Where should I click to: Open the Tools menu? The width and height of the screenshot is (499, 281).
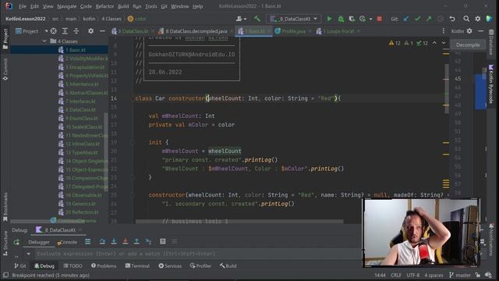click(x=150, y=6)
